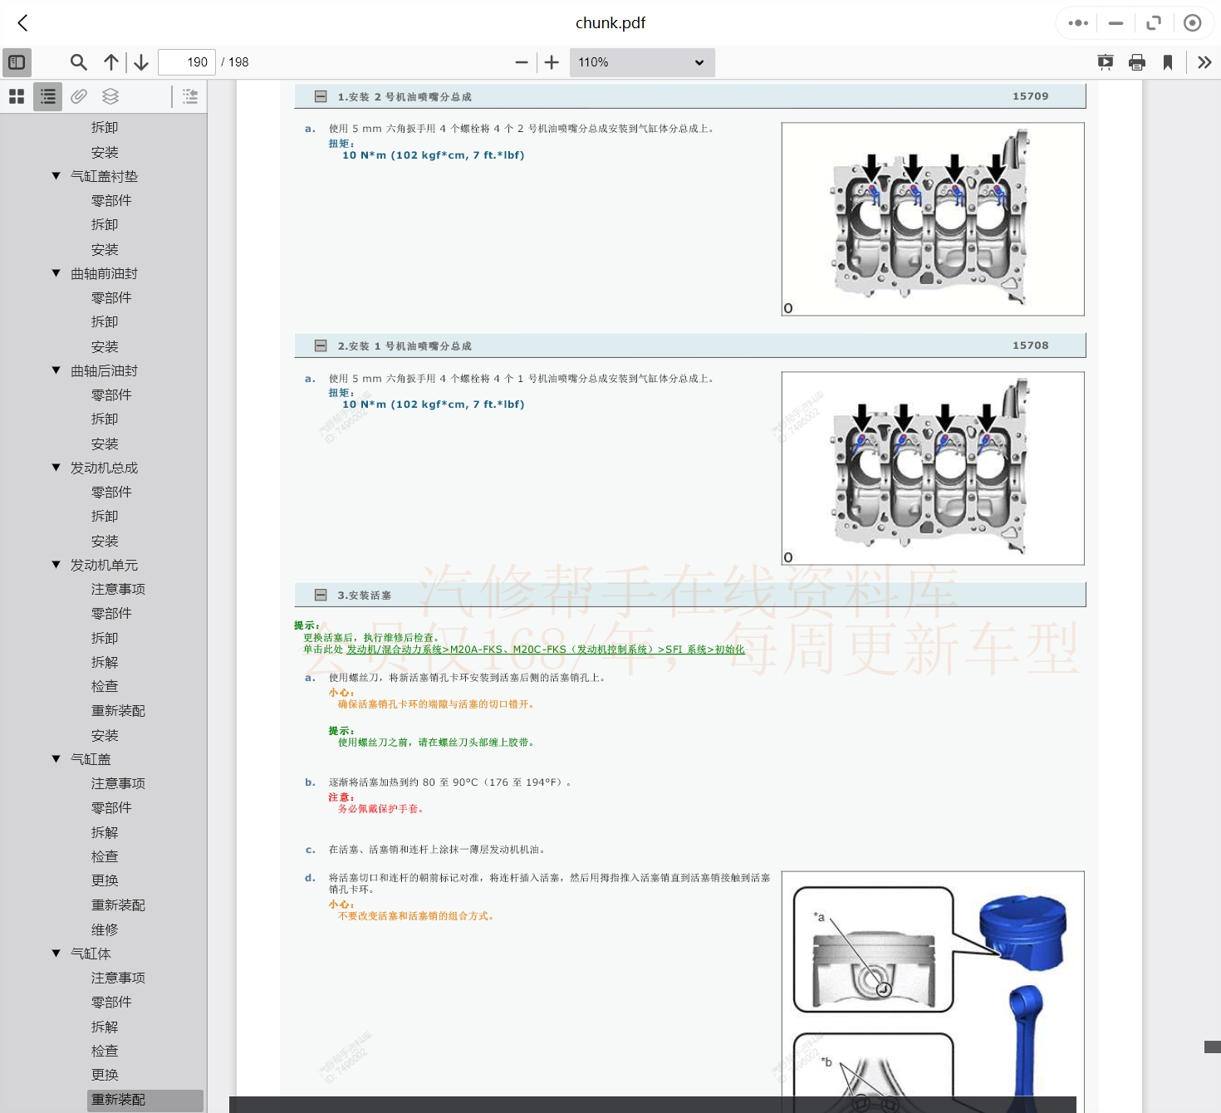Viewport: 1221px width, 1113px height.
Task: Show attachments panel in sidebar
Action: (x=79, y=96)
